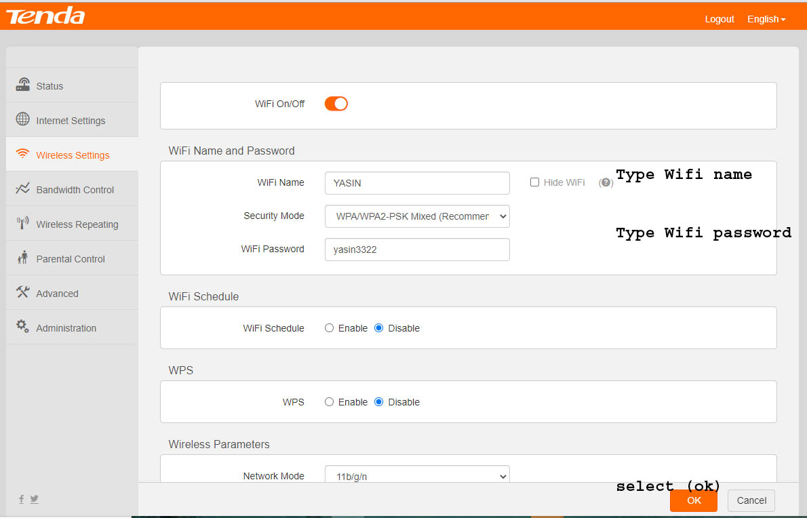Click the Status router icon in sidebar
Screen dimensions: 807x518
23,85
